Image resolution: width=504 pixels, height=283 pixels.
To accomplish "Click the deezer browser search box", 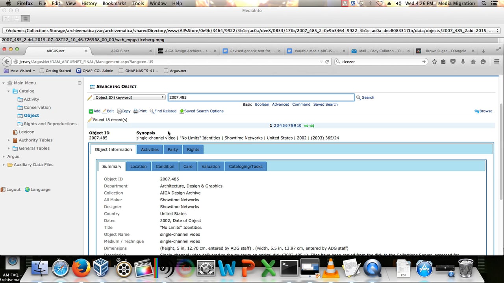I will [380, 62].
